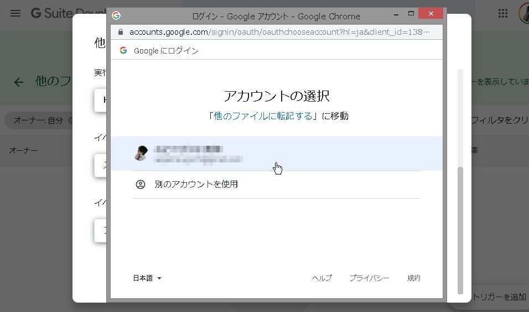Expand the 日本語 language dropdown
529x312 pixels.
click(x=147, y=278)
